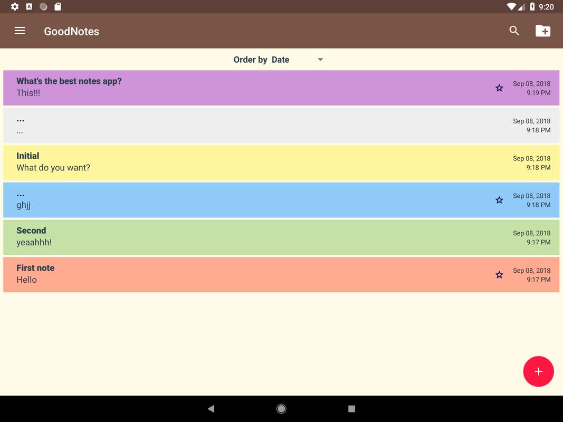The image size is (563, 422).
Task: Open the 'Initial' note title
Action: [x=27, y=156]
